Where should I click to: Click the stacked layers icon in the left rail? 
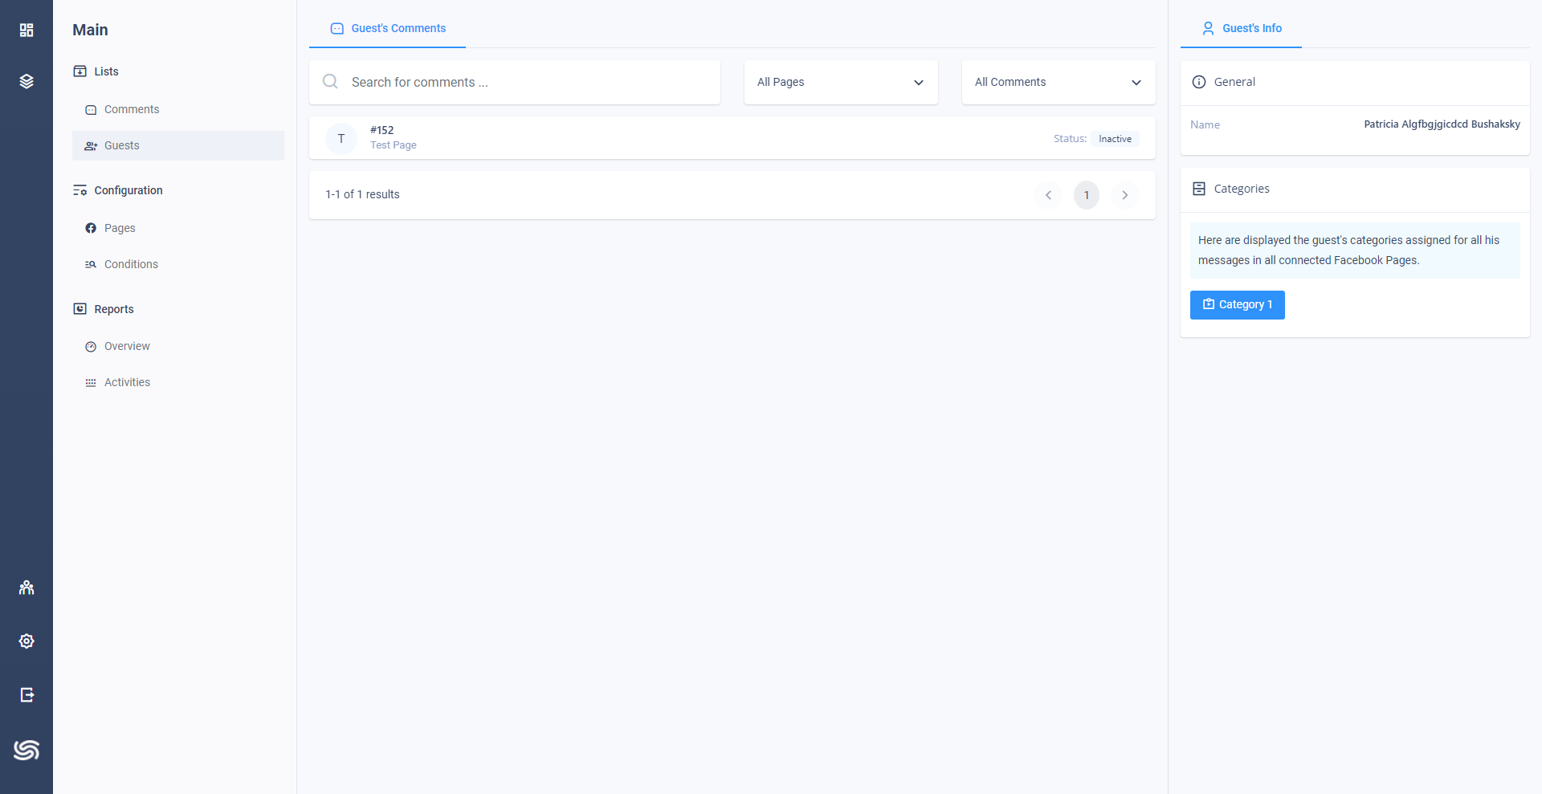pyautogui.click(x=27, y=81)
